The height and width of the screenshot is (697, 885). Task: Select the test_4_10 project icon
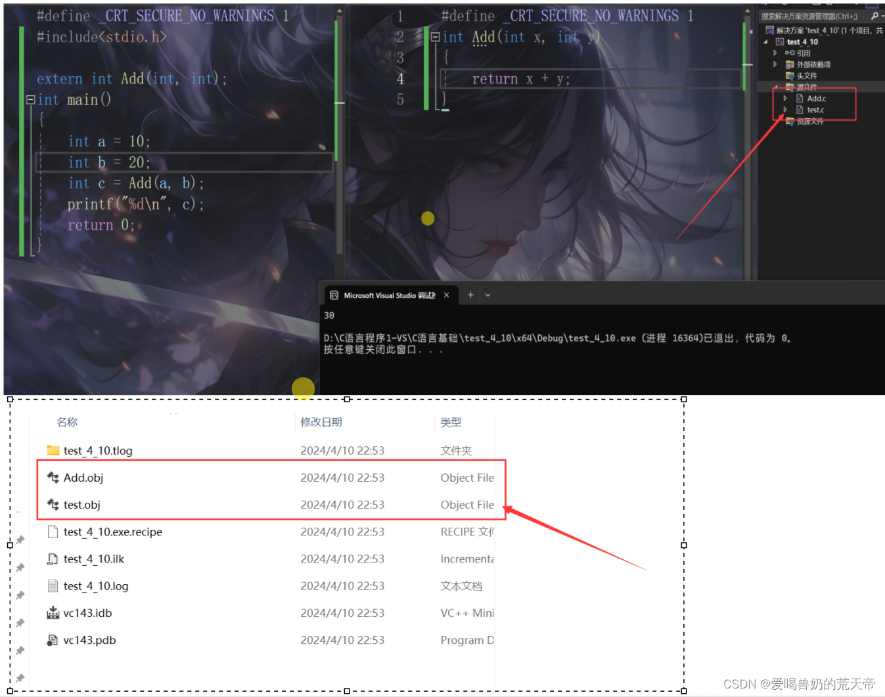[x=780, y=41]
